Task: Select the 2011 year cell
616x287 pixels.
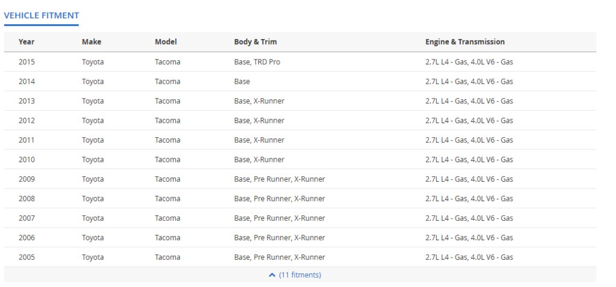Action: coord(26,140)
